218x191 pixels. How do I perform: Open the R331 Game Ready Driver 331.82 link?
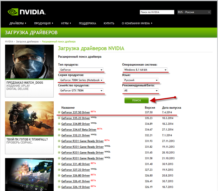(82, 147)
